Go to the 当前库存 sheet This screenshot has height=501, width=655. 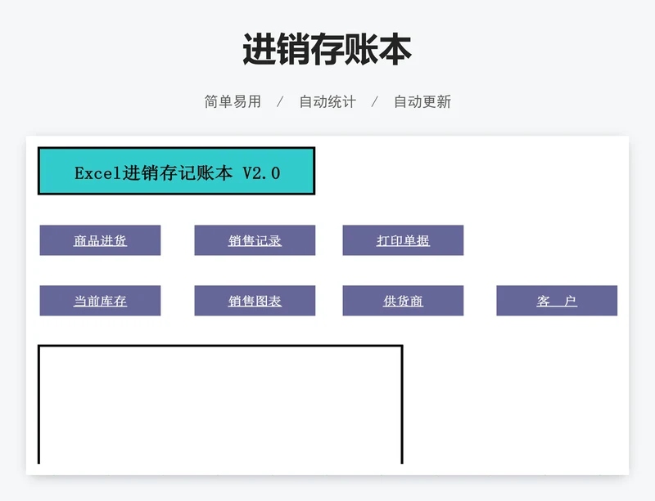[x=100, y=301]
